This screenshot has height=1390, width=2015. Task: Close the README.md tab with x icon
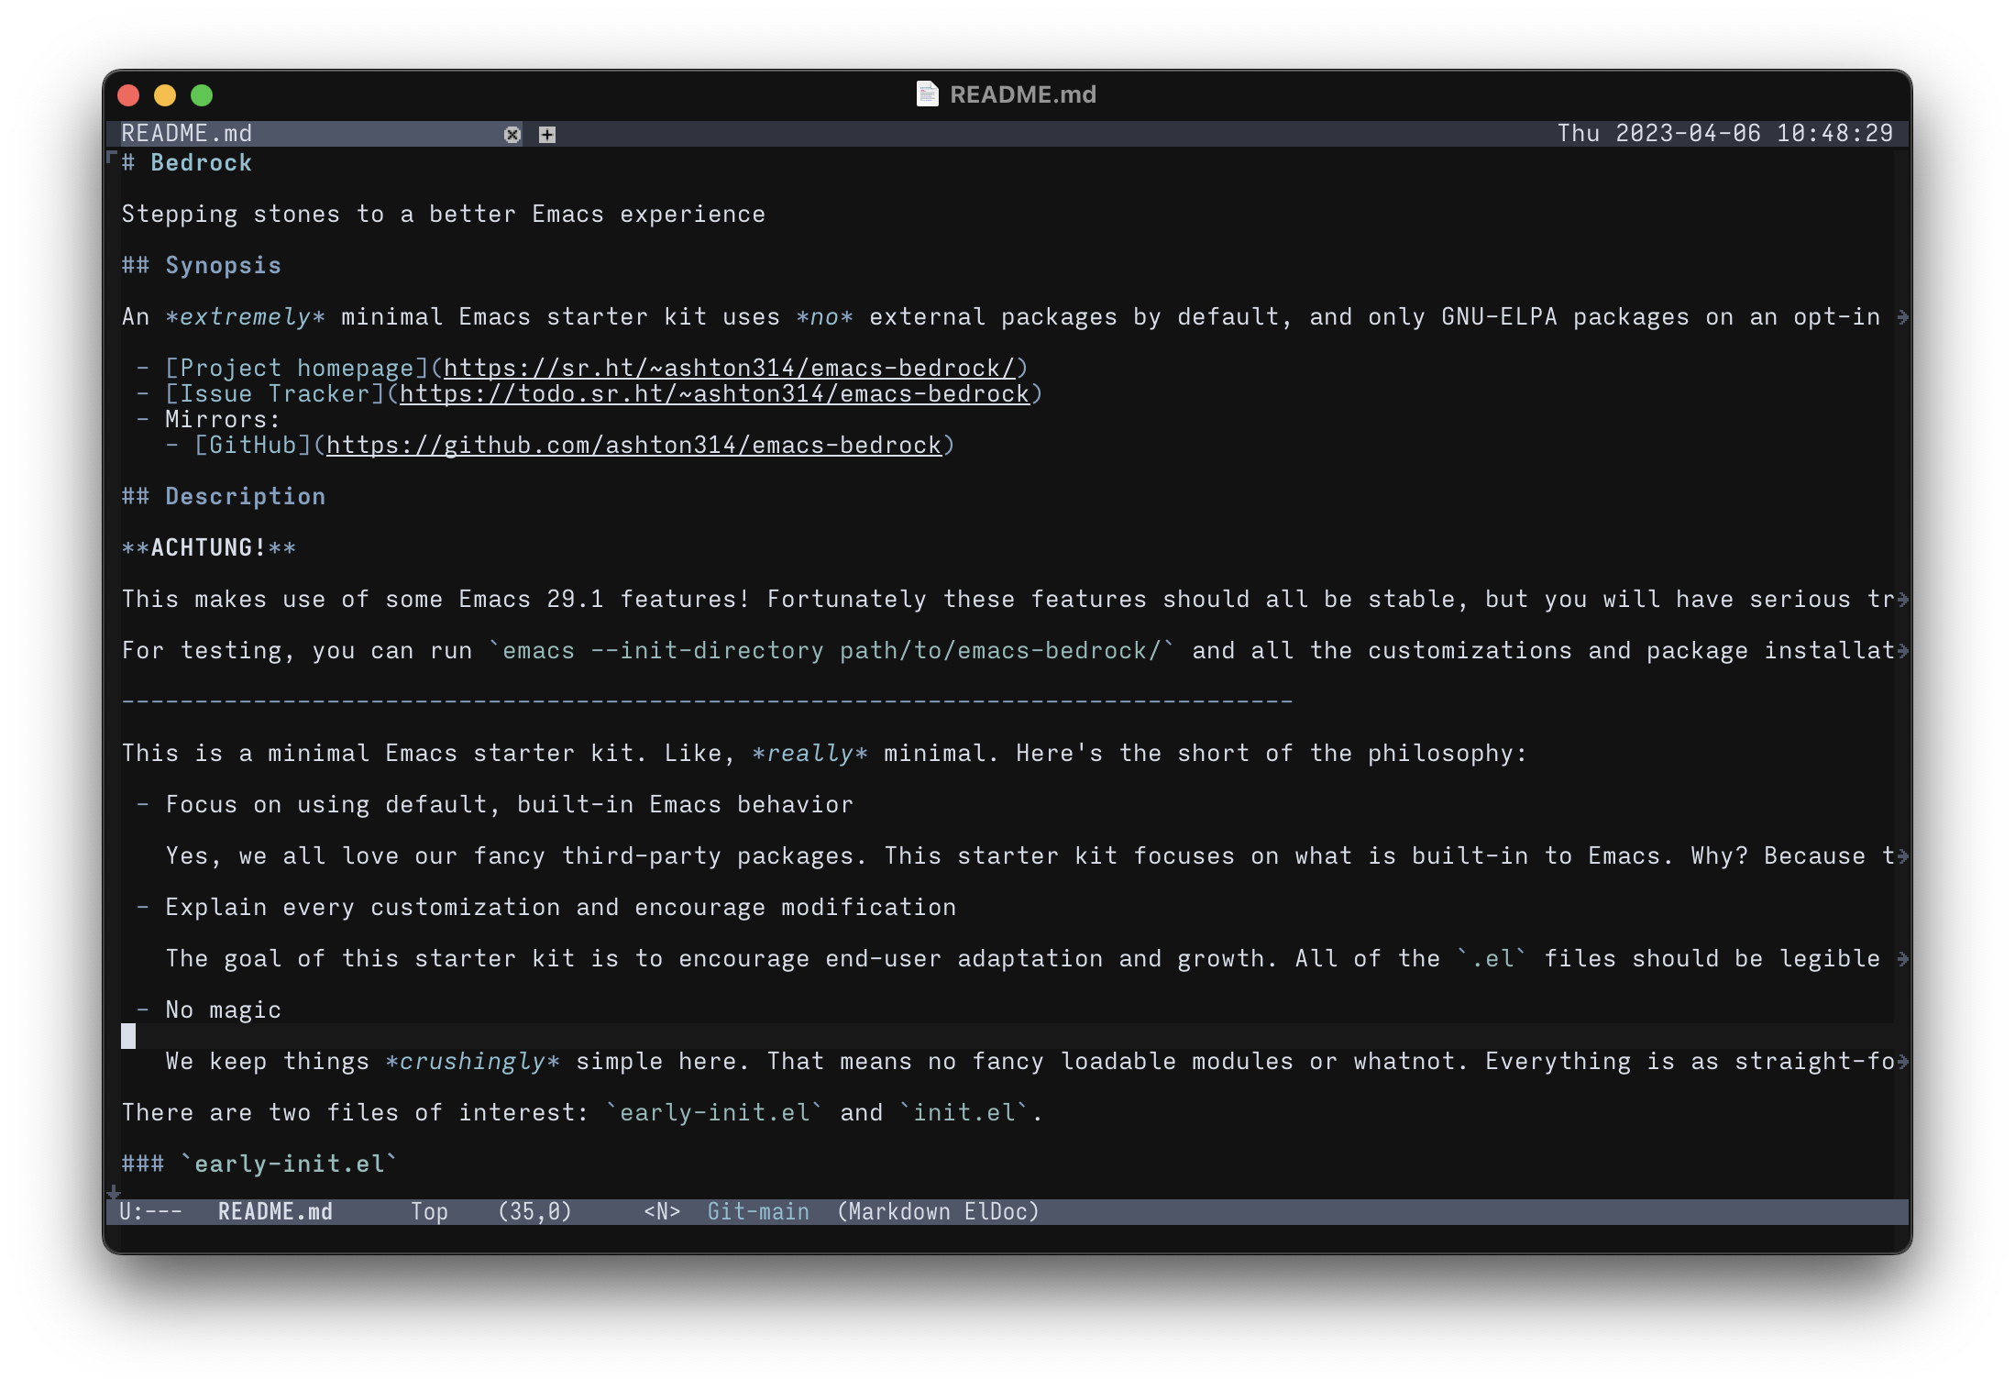512,135
